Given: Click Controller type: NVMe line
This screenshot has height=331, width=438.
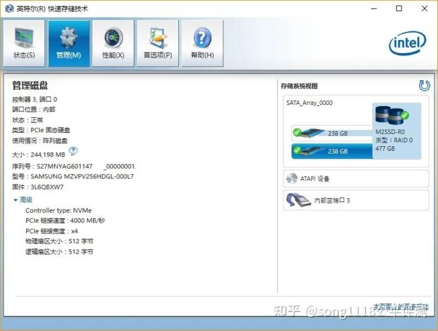Looking at the screenshot, I should pyautogui.click(x=58, y=210).
